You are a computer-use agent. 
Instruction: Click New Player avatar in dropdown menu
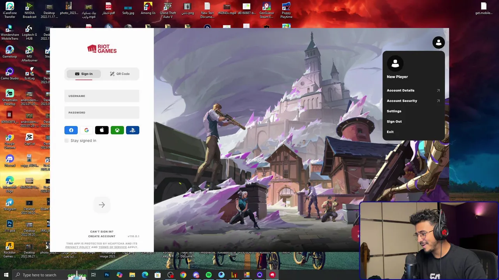[x=395, y=64]
